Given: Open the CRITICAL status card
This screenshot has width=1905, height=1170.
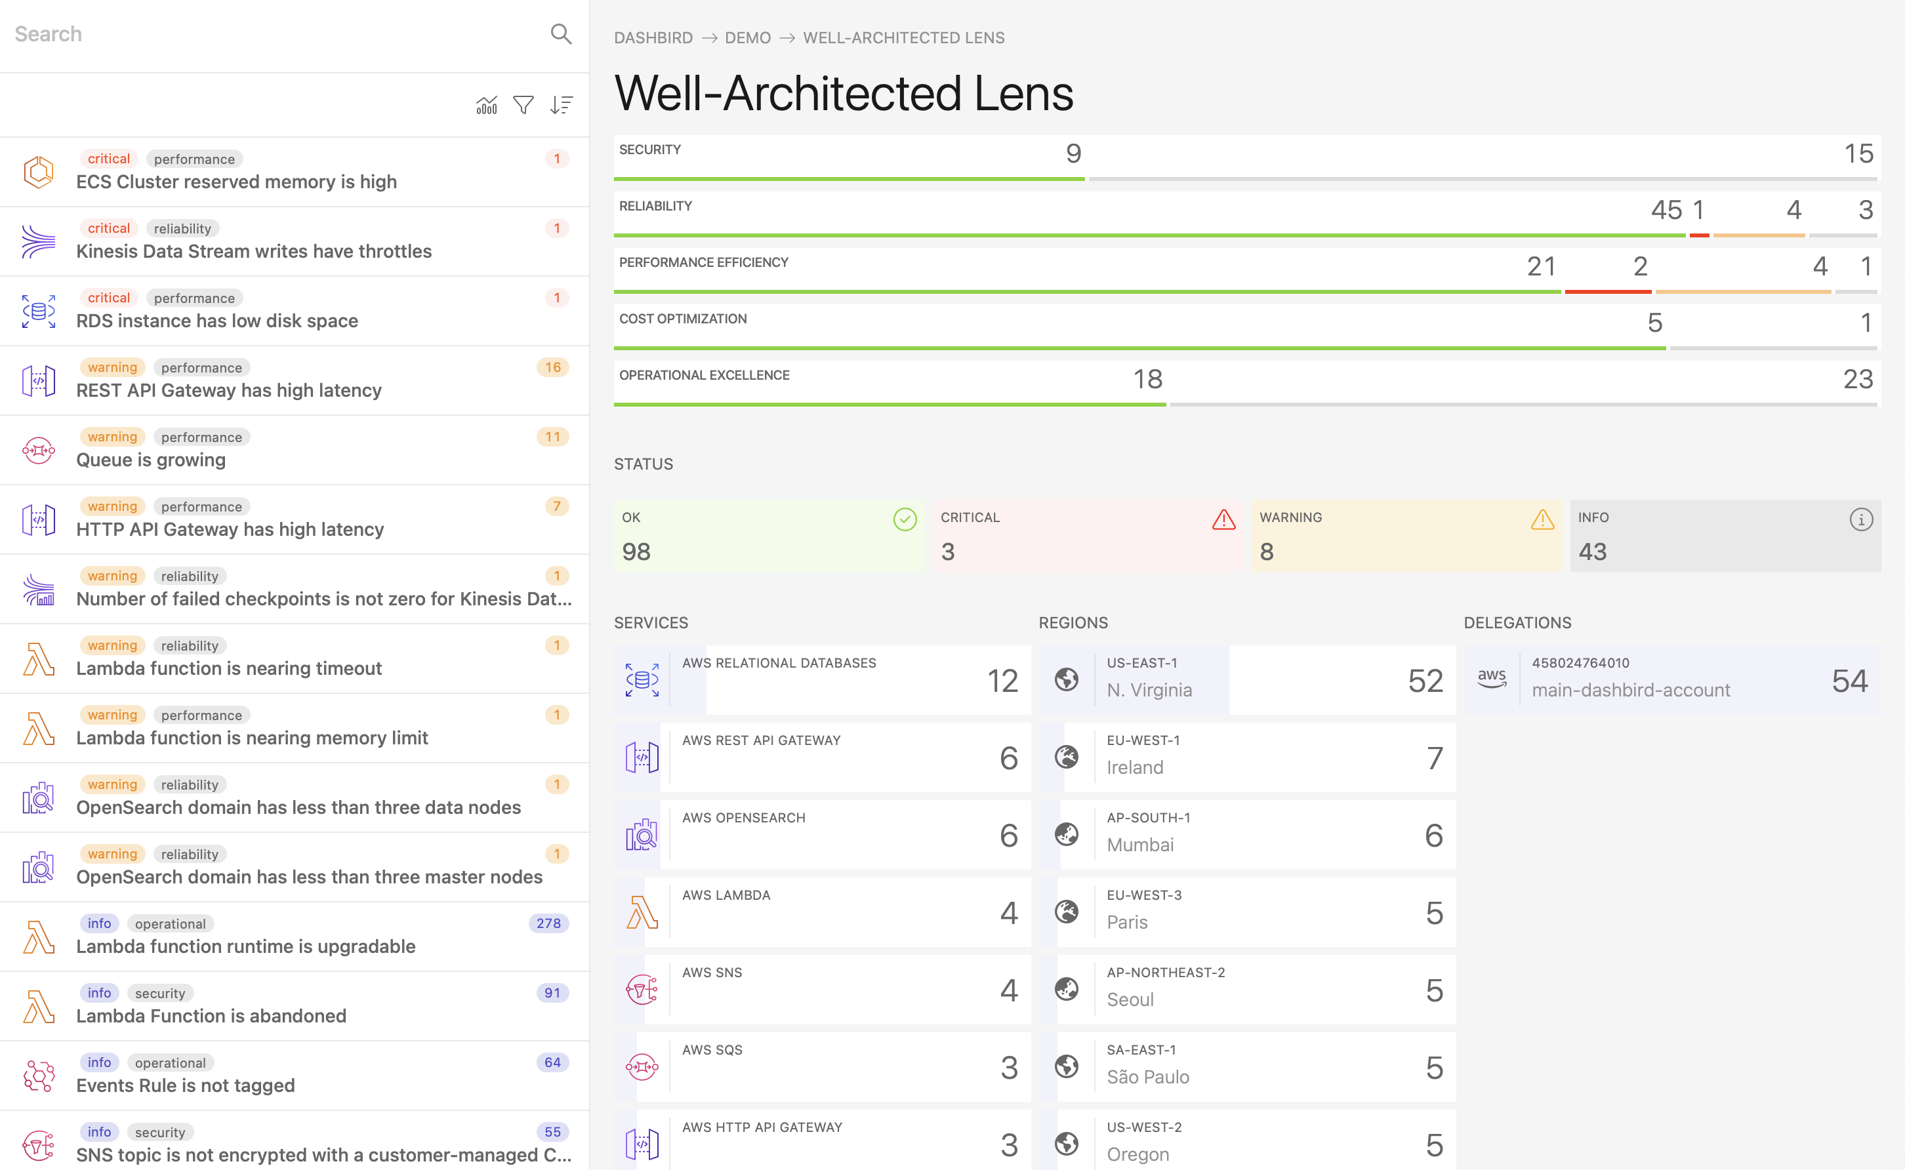Looking at the screenshot, I should pos(1088,535).
